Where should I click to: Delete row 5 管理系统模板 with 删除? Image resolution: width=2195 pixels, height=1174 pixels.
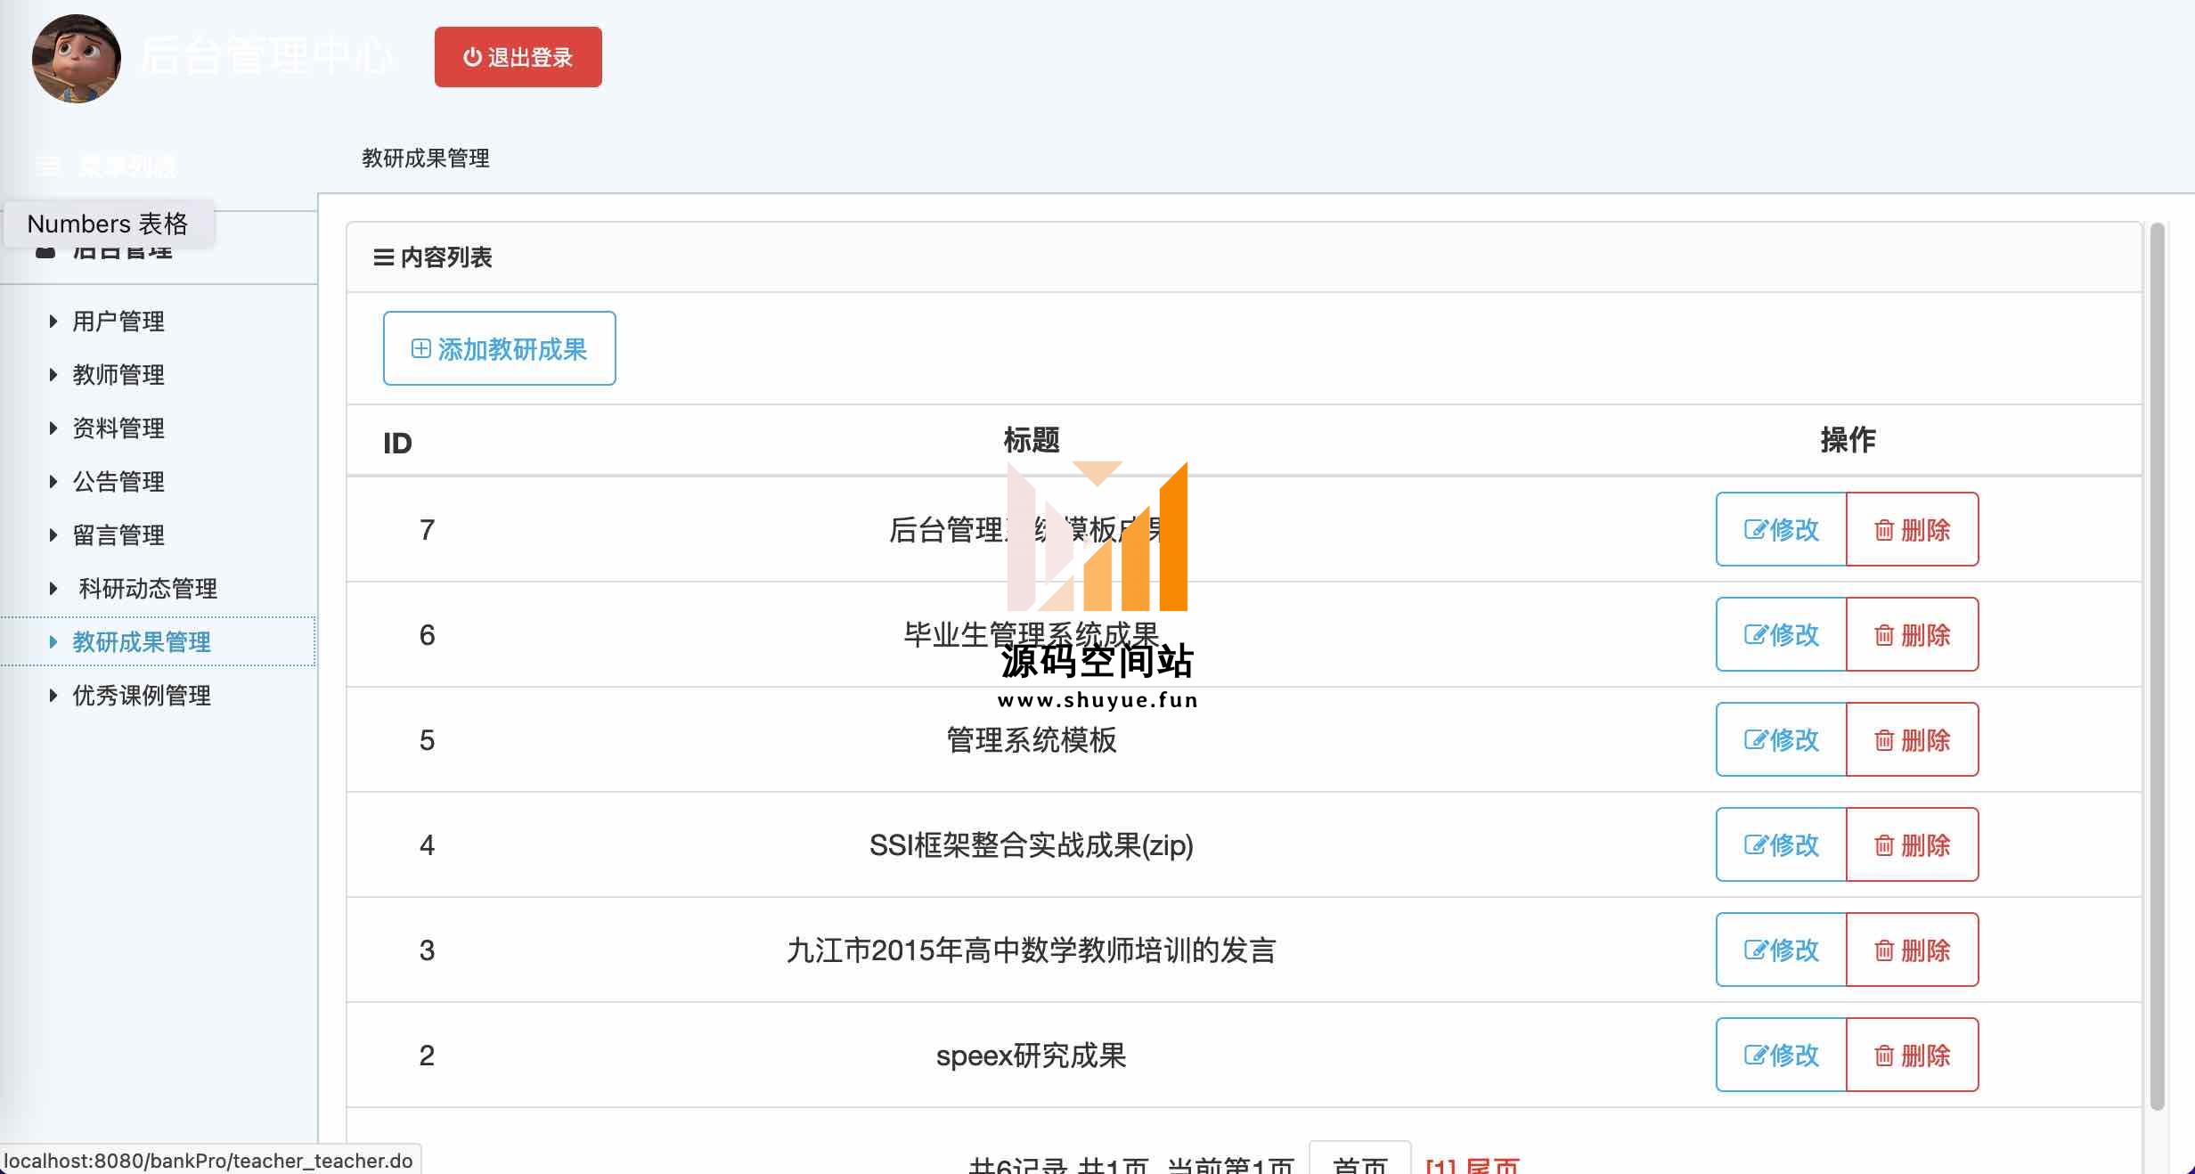click(1913, 739)
